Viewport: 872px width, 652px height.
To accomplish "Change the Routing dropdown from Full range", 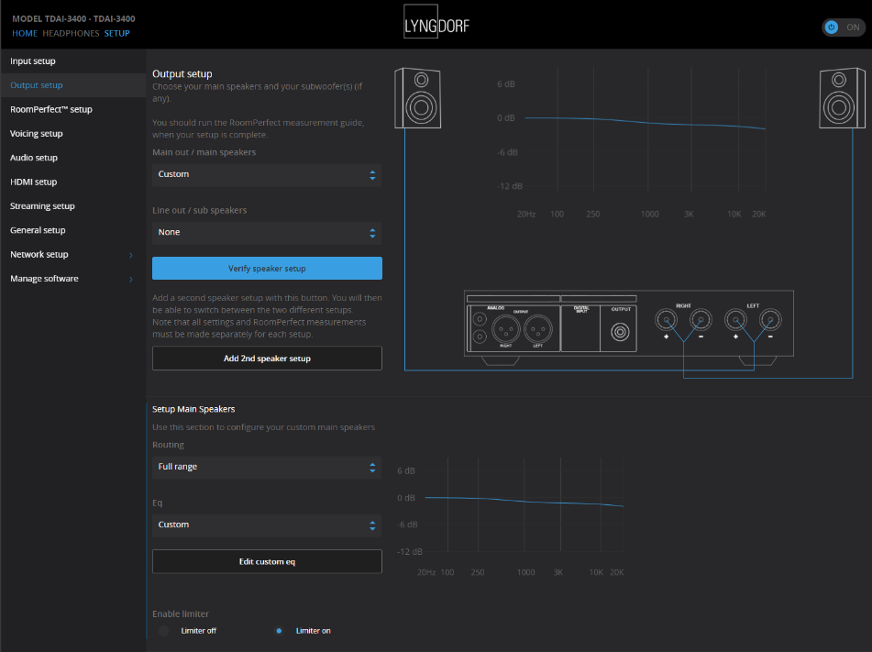I will tap(267, 467).
